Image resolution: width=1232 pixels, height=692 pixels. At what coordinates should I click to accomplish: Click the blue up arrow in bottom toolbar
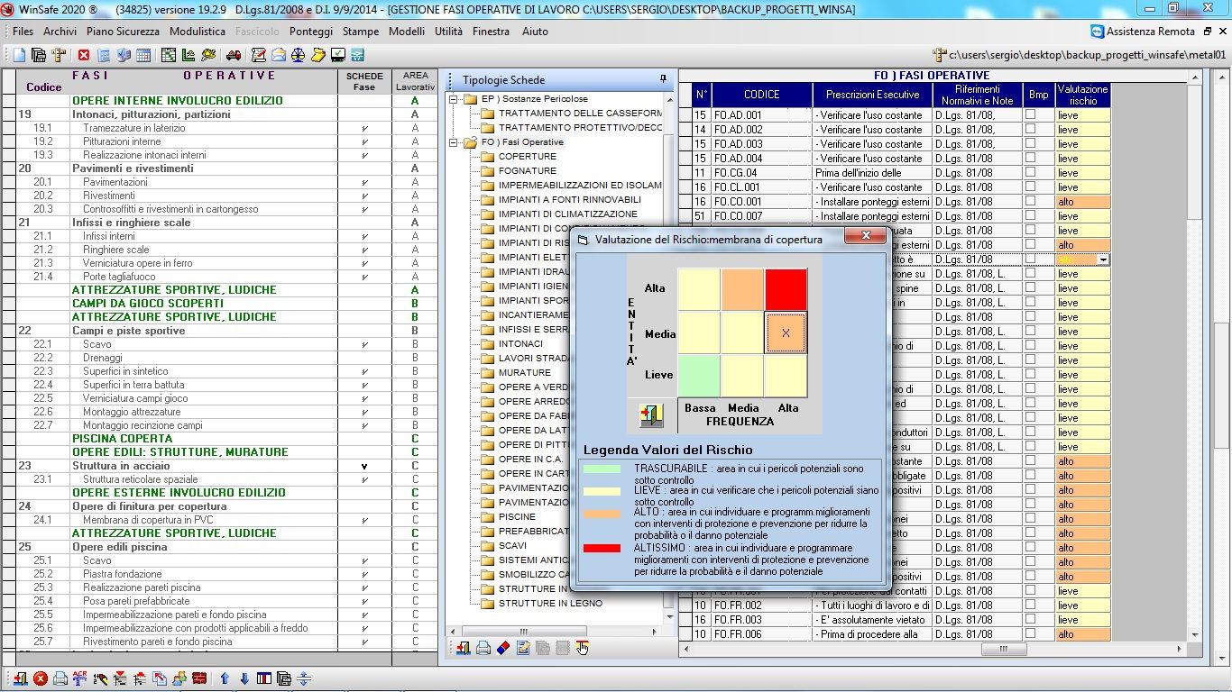tap(225, 678)
